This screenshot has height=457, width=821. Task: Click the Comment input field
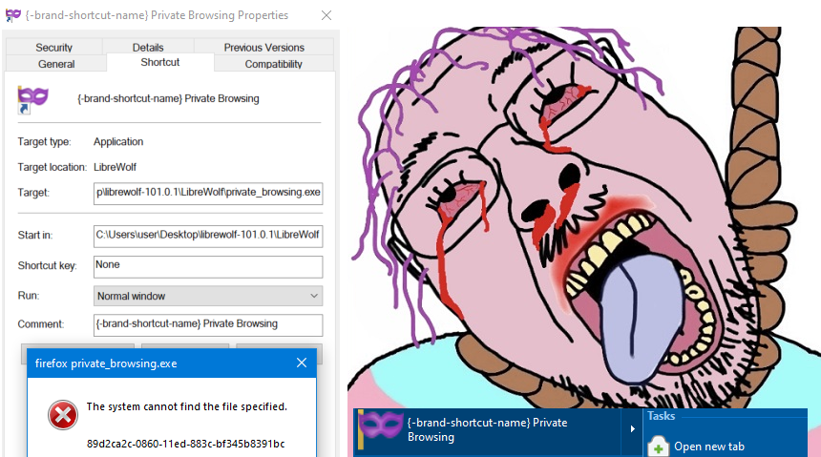(x=208, y=324)
